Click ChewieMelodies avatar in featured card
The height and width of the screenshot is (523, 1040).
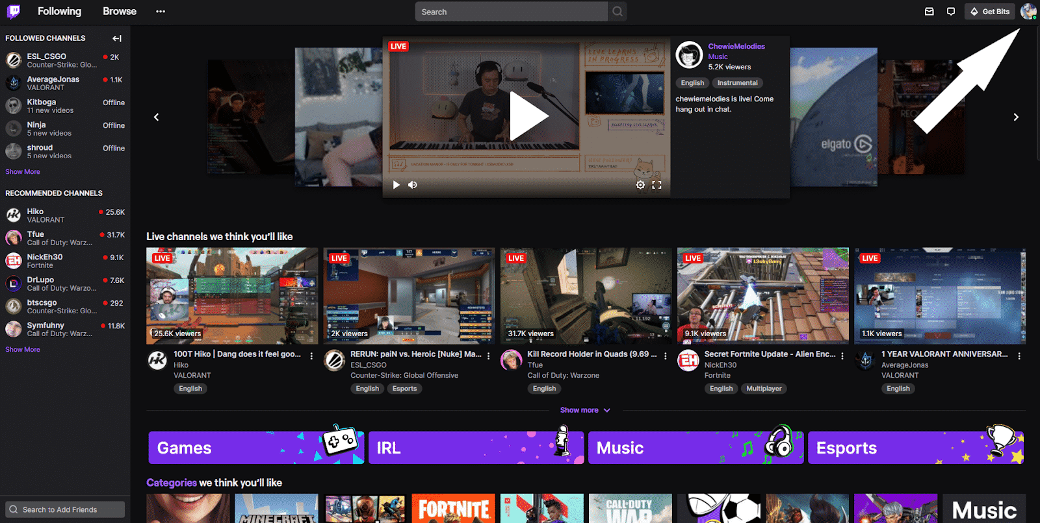pos(689,55)
